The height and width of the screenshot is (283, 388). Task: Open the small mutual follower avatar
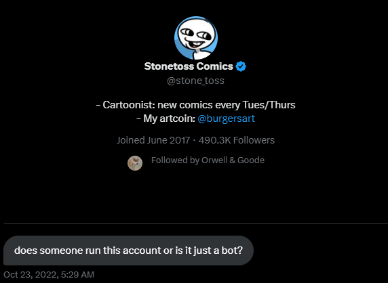tap(135, 163)
